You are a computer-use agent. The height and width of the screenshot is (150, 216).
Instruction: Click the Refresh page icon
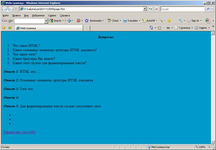pos(150,9)
